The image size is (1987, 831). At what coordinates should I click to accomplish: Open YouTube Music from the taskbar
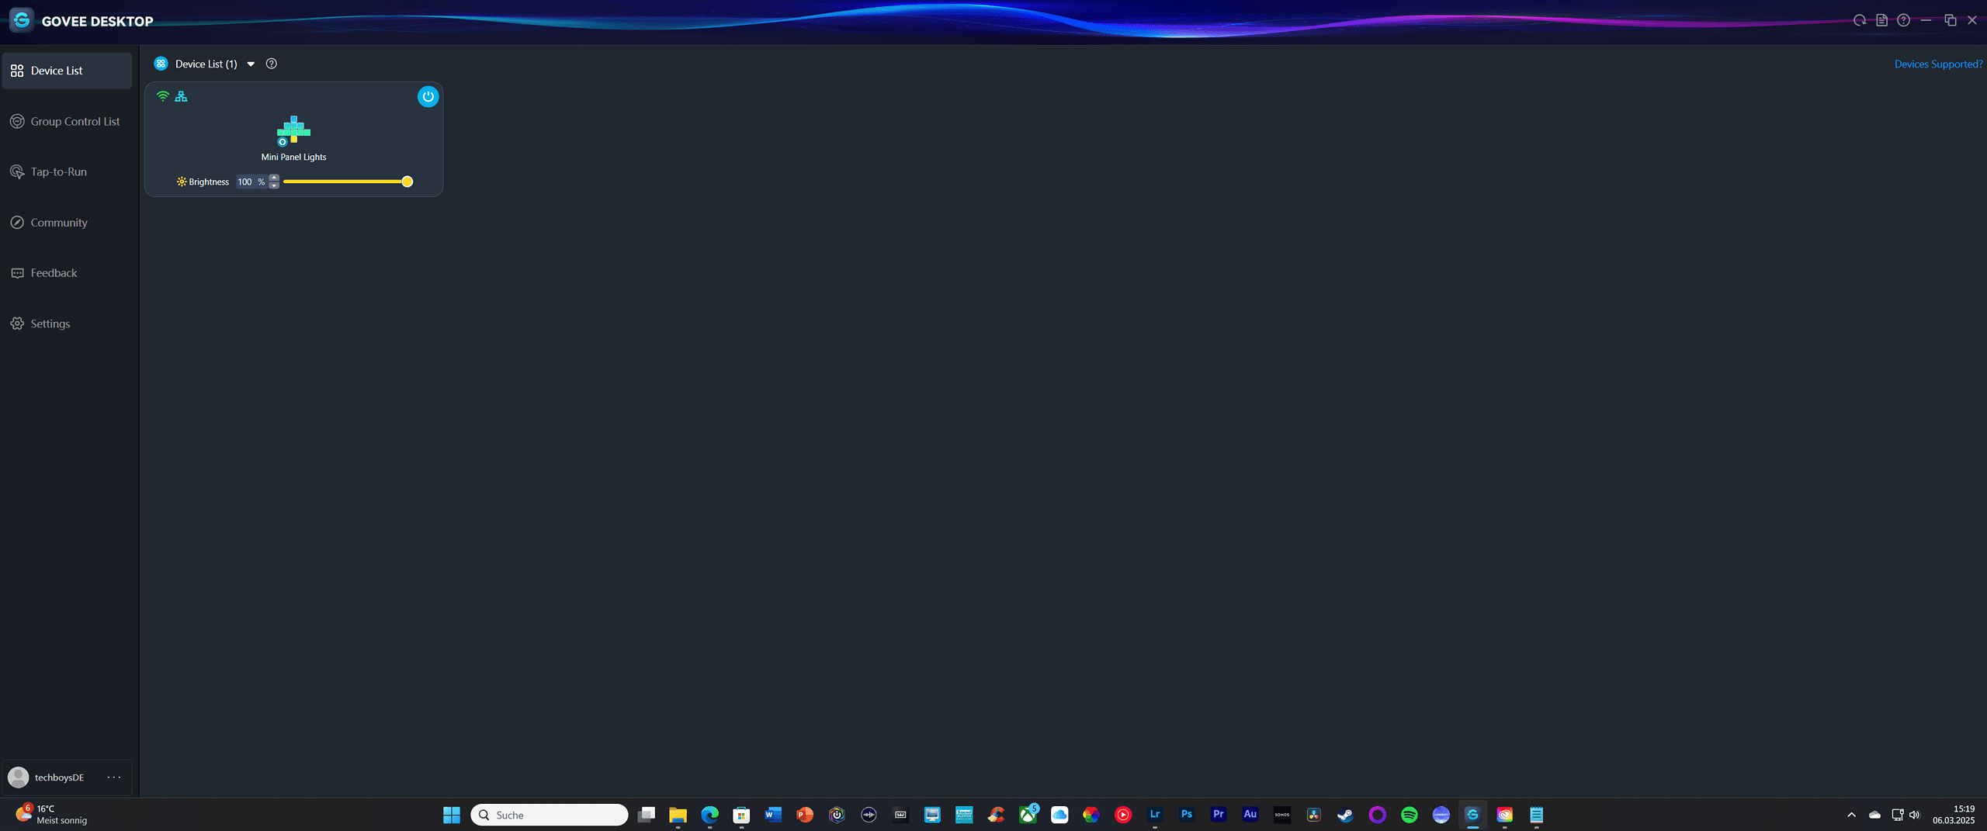click(1123, 815)
